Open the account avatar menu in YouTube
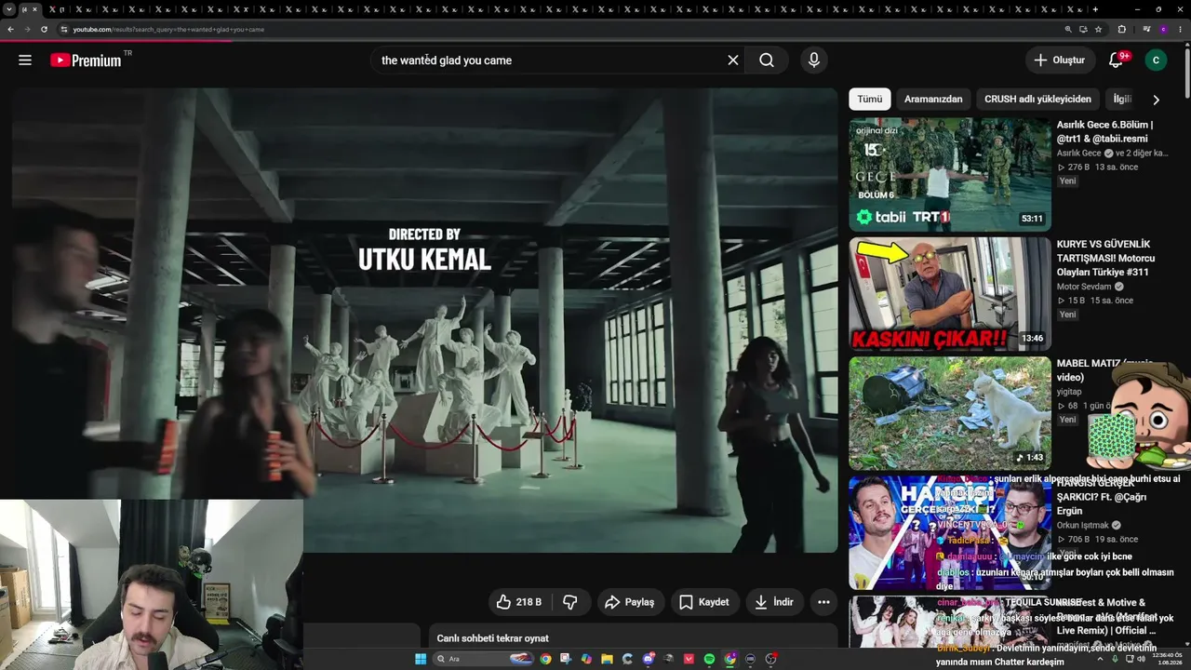Image resolution: width=1191 pixels, height=670 pixels. 1156,60
